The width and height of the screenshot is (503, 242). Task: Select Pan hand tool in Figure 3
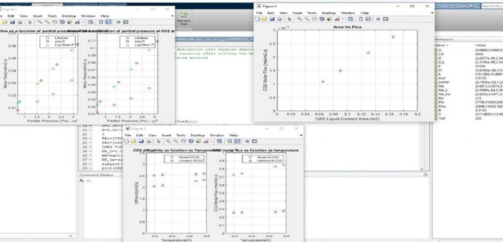click(314, 19)
